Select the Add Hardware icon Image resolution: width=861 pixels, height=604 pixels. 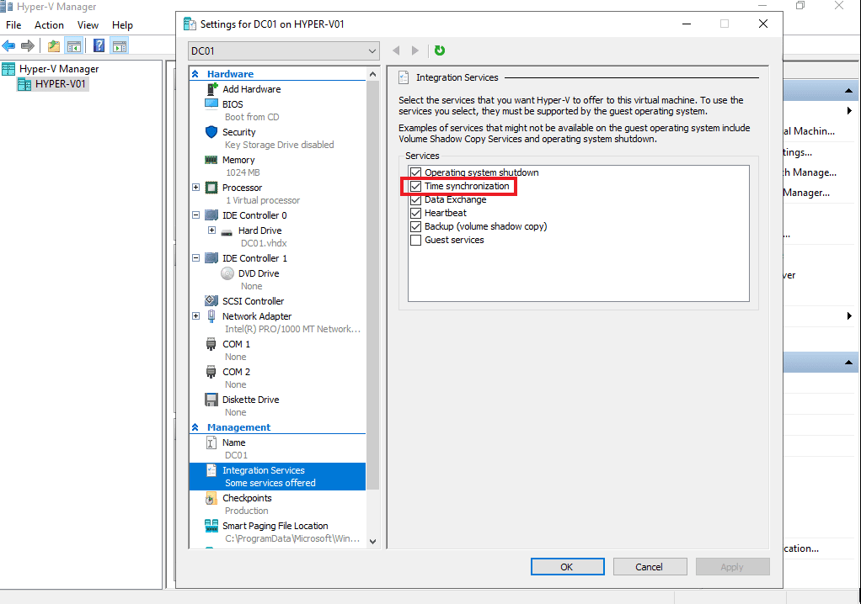tap(212, 89)
